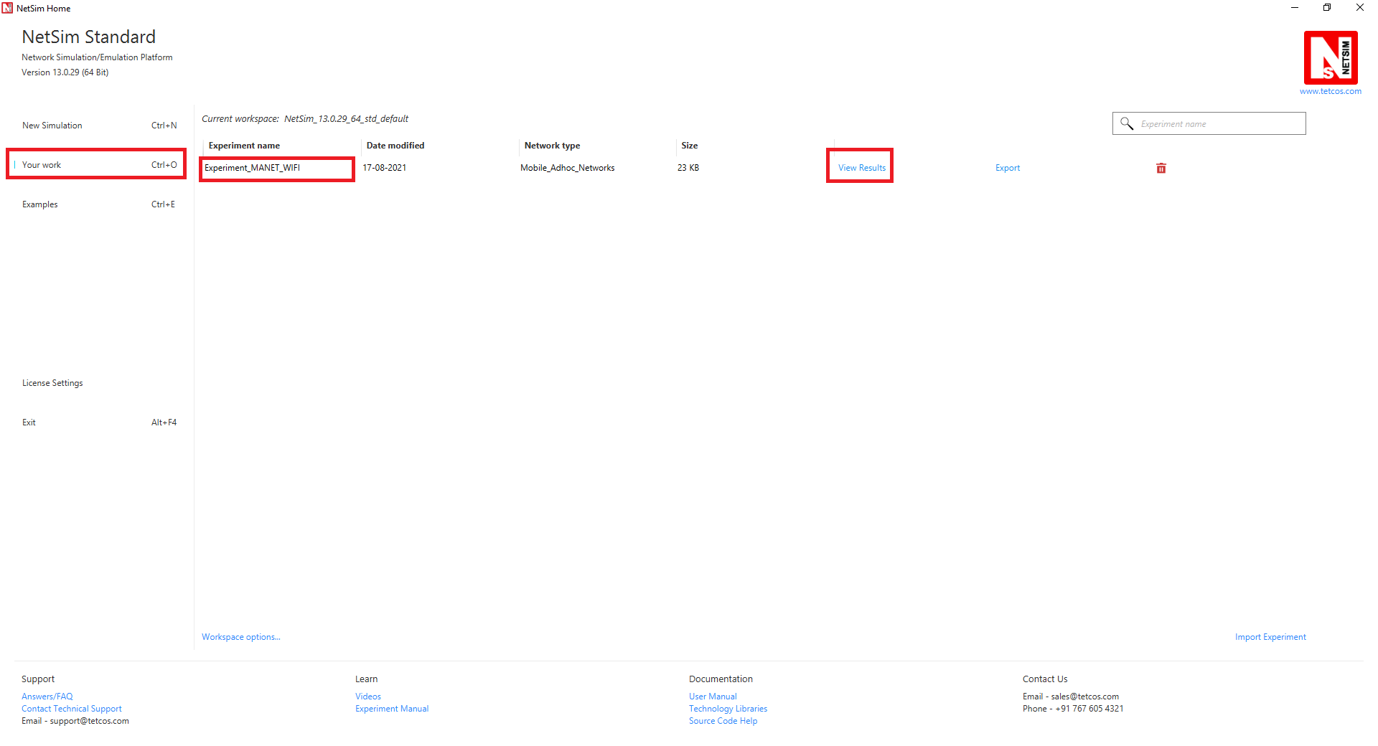Viewport: 1378px width, 746px height.
Task: Sort by Experiment name column header
Action: pyautogui.click(x=244, y=146)
